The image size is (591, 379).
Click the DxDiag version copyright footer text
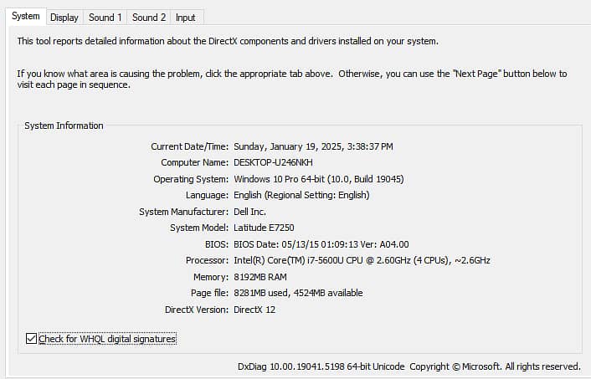(x=409, y=366)
